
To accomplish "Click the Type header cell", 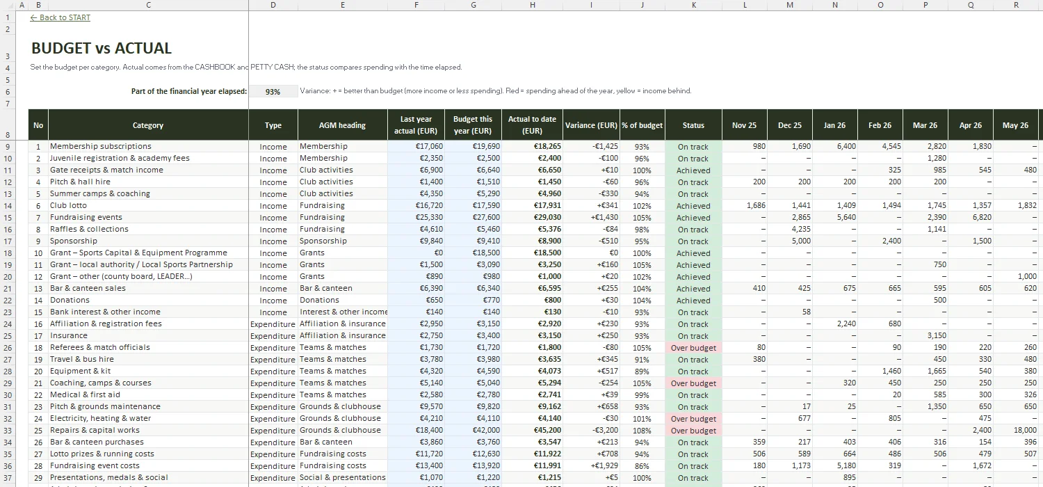I will 273,125.
